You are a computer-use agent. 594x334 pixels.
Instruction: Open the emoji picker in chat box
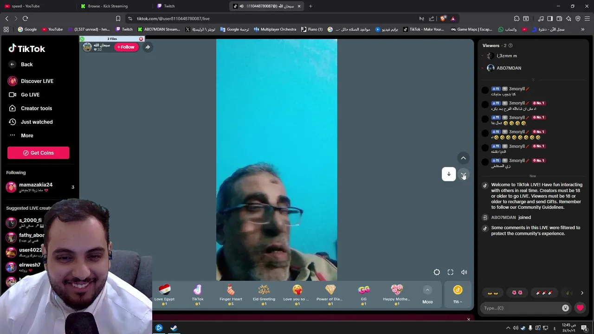point(565,308)
